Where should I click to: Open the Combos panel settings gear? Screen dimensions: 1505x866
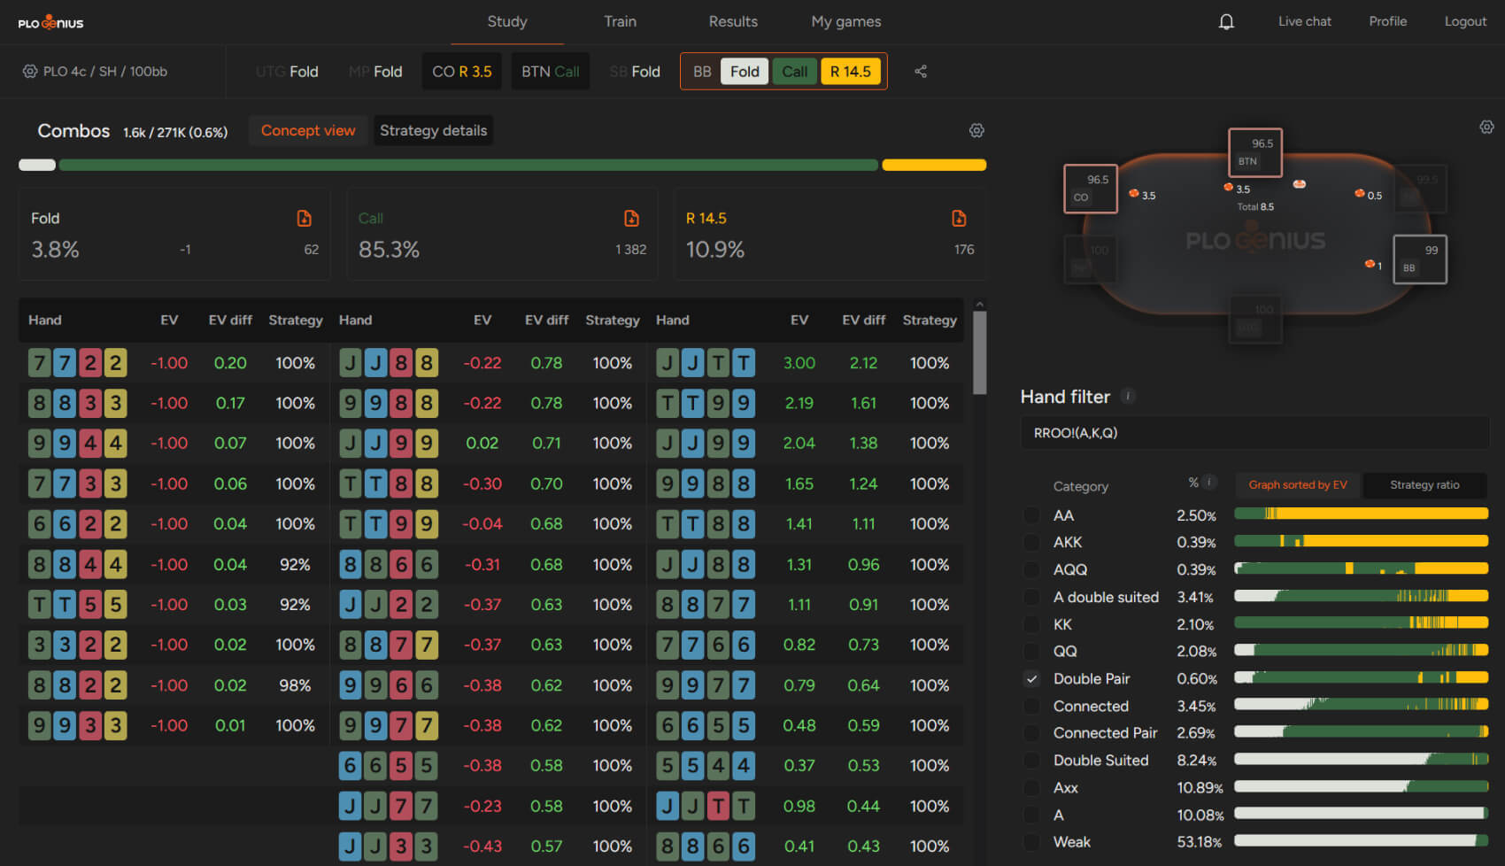click(x=976, y=131)
